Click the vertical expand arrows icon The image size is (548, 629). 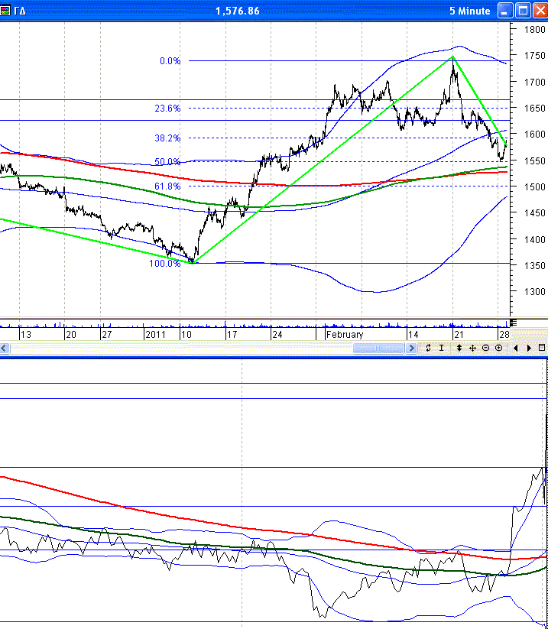coord(459,348)
